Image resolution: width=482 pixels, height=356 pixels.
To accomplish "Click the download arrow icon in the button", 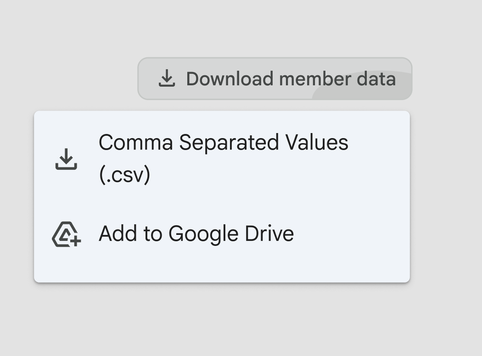I will (167, 78).
